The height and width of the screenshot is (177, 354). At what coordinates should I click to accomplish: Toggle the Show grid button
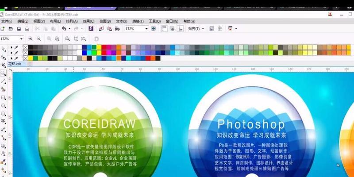coord(172,29)
